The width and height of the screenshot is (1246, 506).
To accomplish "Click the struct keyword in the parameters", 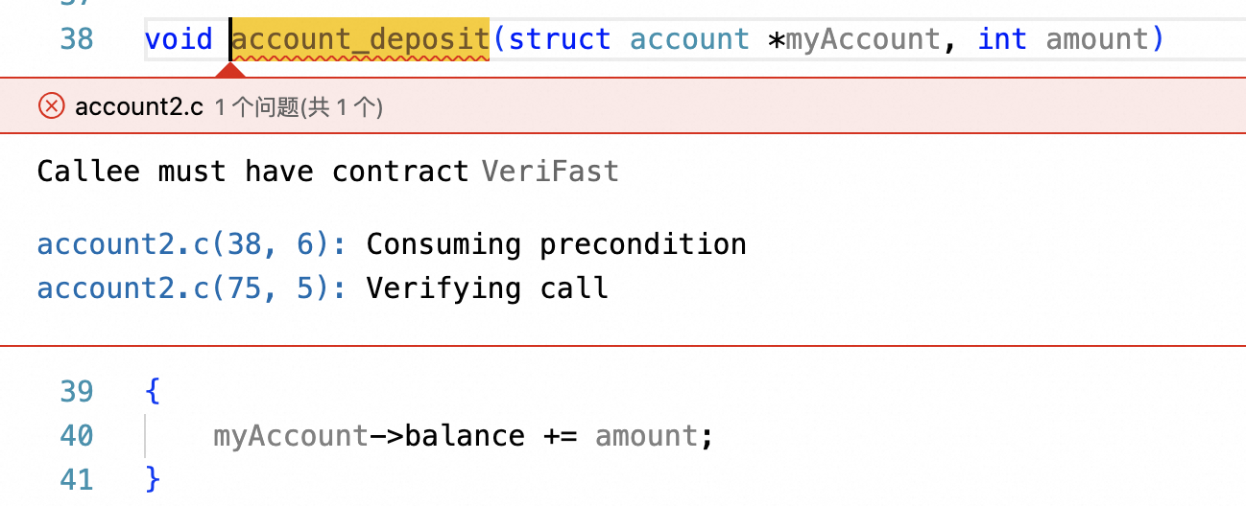I will 560,39.
